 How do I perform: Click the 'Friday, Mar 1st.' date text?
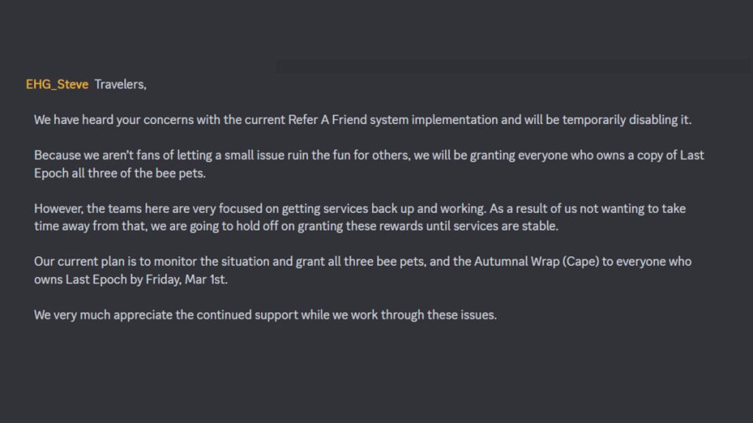tap(186, 280)
